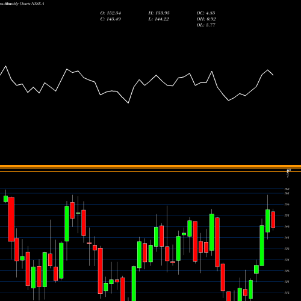This screenshot has height=301, width=301.
Task: Click the 116 price axis label
Action: pyautogui.click(x=287, y=293)
